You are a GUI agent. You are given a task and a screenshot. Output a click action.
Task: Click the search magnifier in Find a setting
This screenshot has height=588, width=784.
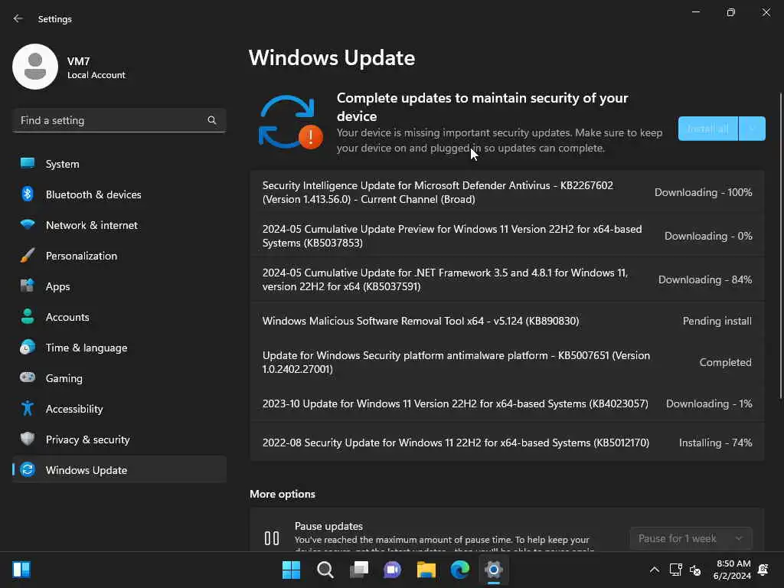pos(211,120)
